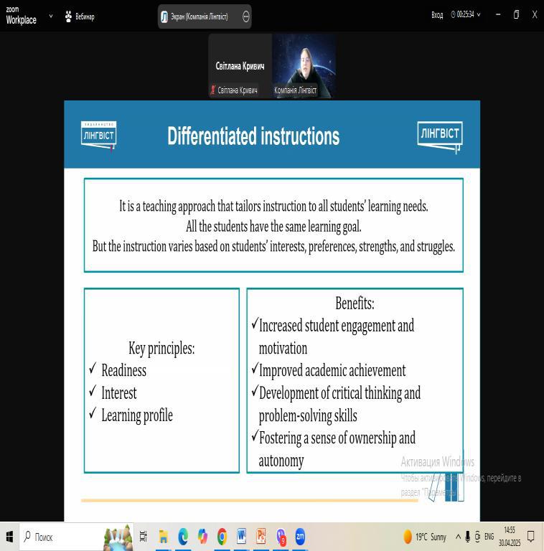Image resolution: width=544 pixels, height=551 pixels.
Task: Click the muted microphone icon by Світлана Кривич
Action: click(x=212, y=90)
